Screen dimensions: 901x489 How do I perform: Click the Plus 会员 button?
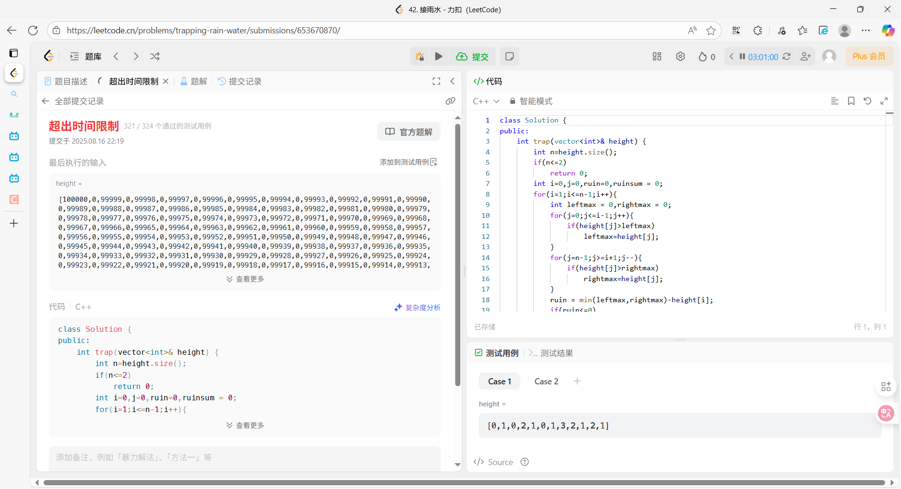click(869, 56)
